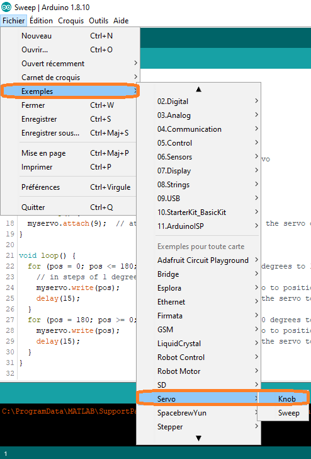Open the LiquidCrystal examples submenu

pos(199,344)
